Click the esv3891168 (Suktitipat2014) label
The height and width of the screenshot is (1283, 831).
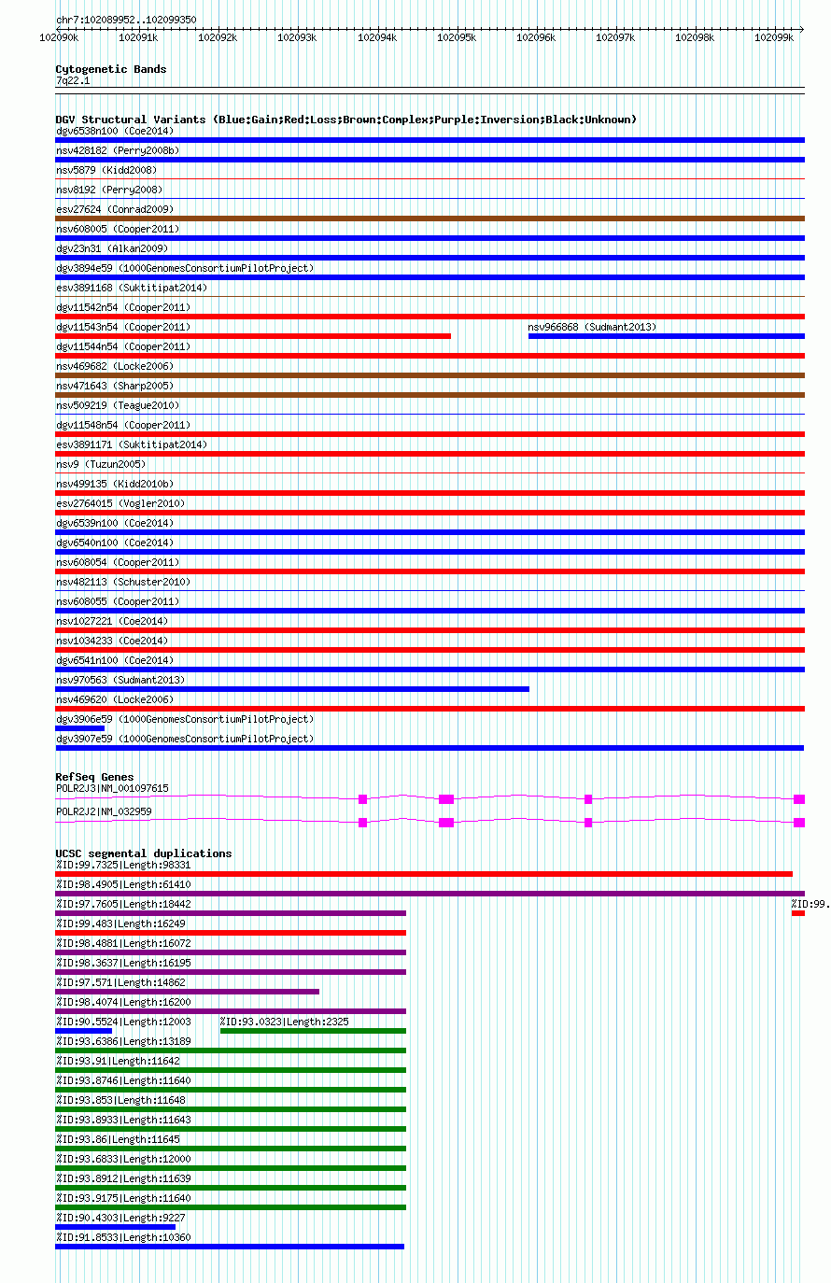point(132,288)
